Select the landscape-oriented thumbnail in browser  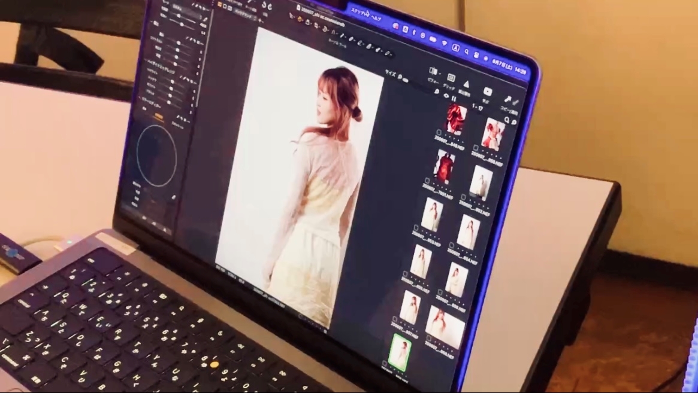point(446,327)
